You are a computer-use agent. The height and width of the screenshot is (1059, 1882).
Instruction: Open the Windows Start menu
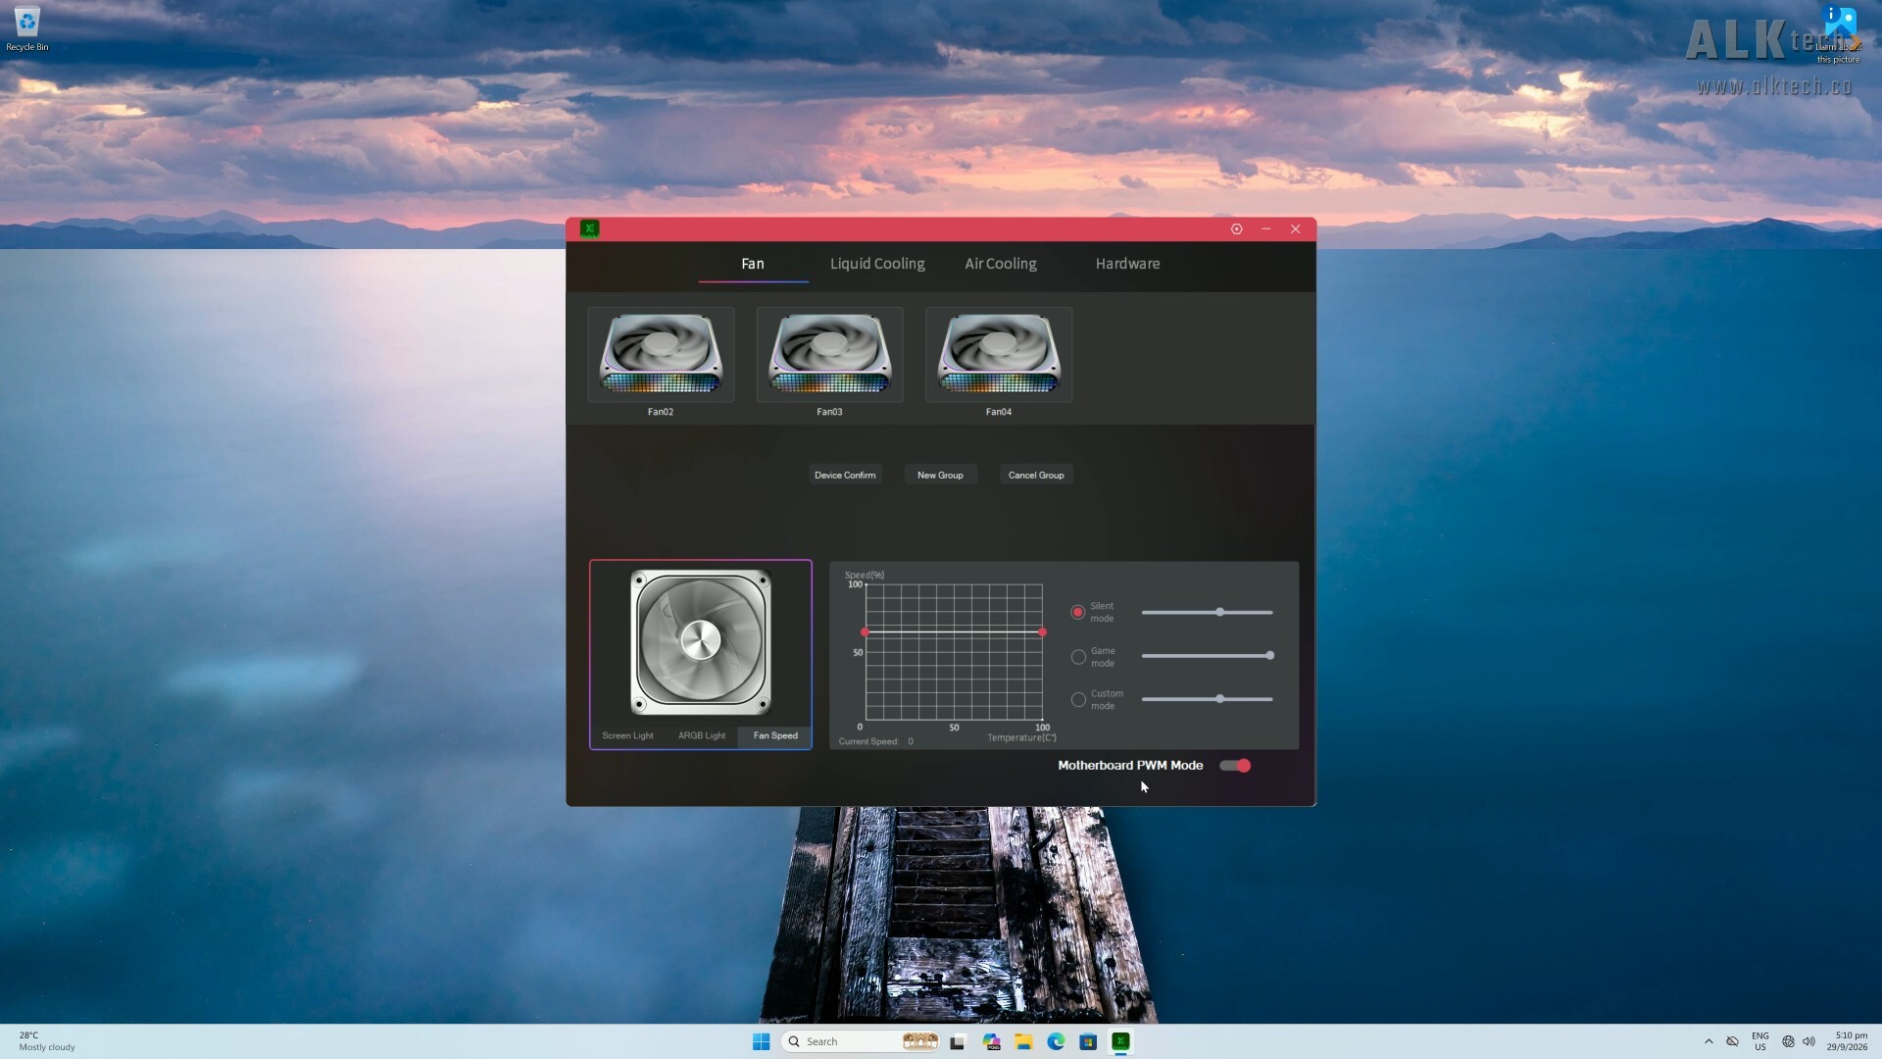pos(761,1041)
